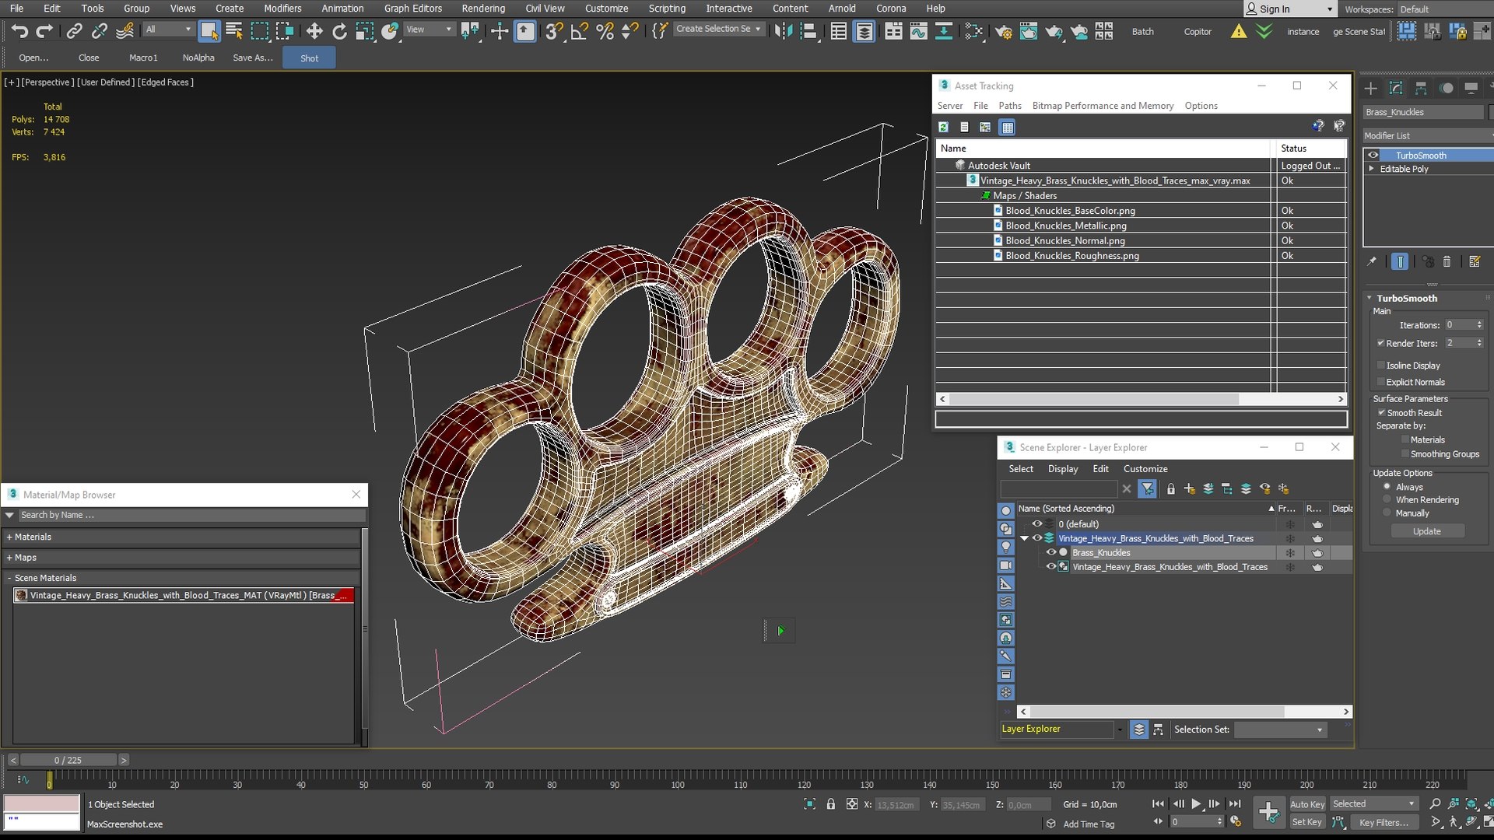Screen dimensions: 1494x840
Task: Hide the Brass_Knuckles object eye icon
Action: 1050,553
